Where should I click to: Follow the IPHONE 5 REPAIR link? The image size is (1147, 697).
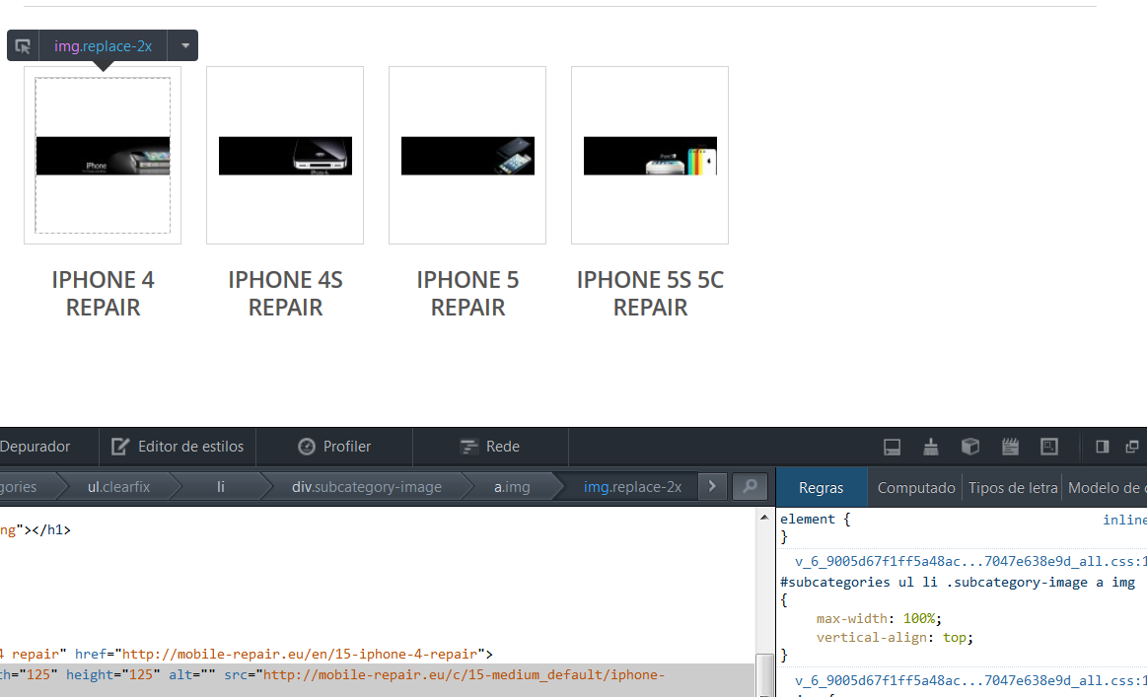(467, 293)
